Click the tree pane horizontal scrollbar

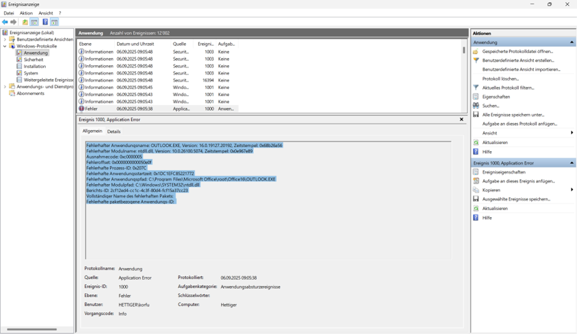coord(32,329)
